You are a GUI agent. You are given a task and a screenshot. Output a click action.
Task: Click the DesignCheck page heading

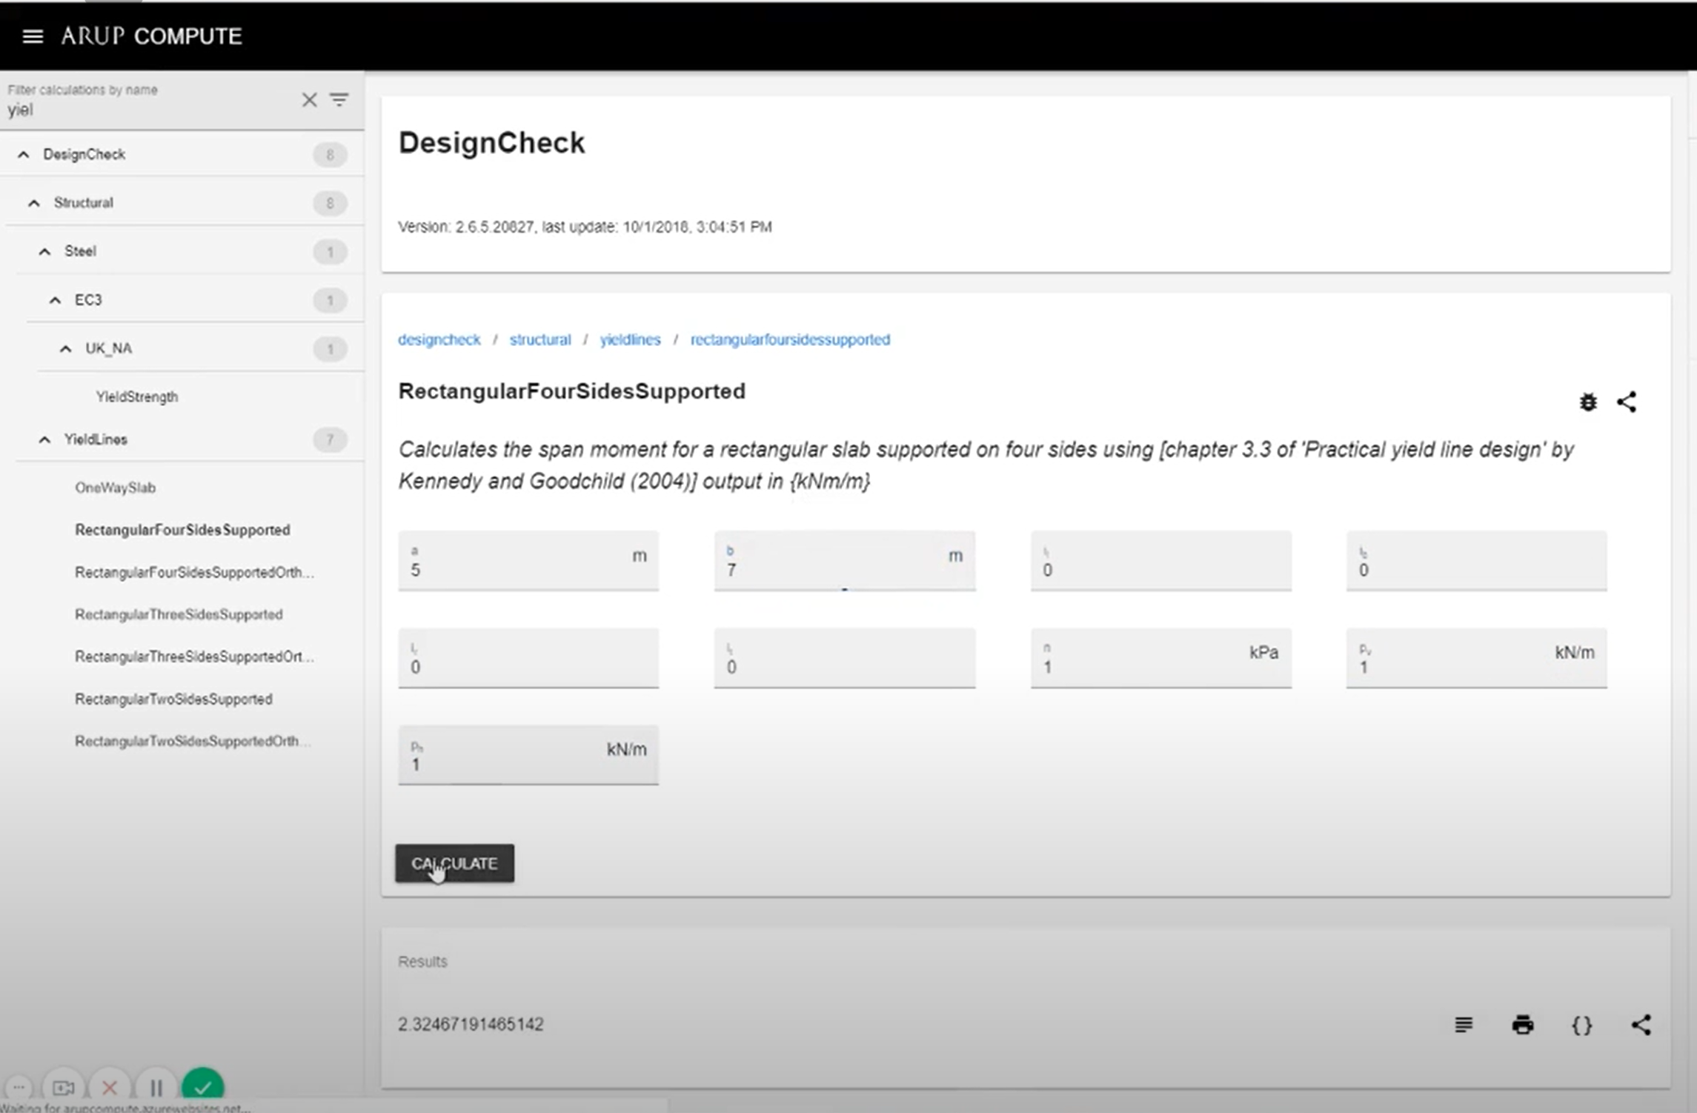(x=491, y=143)
